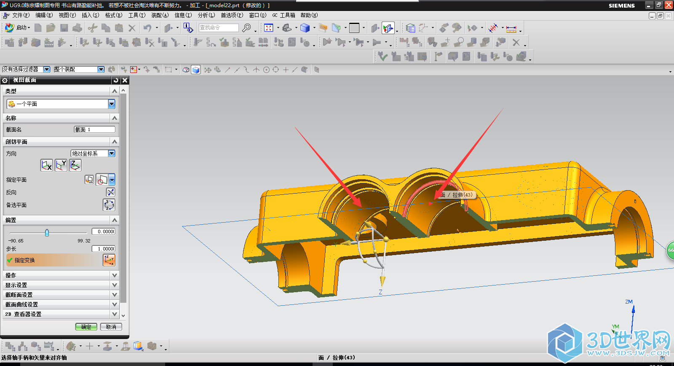Toggle the snap Existing Point icon
Screen dimensions: 674x366
coord(286,70)
